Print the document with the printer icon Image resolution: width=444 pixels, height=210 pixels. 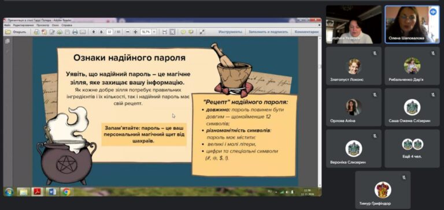[x=75, y=32]
